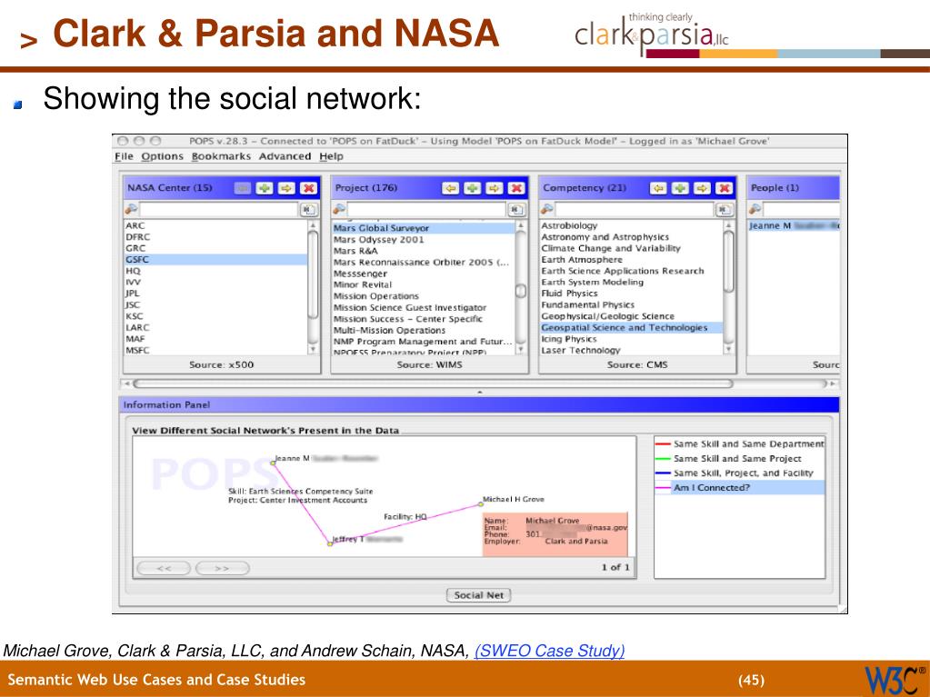Click the previous << button in the network view
The image size is (930, 697).
(x=164, y=568)
